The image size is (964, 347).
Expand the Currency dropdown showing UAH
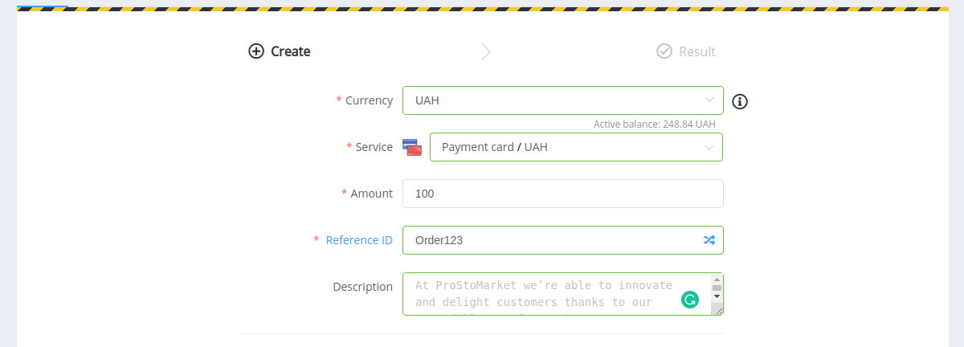[563, 100]
